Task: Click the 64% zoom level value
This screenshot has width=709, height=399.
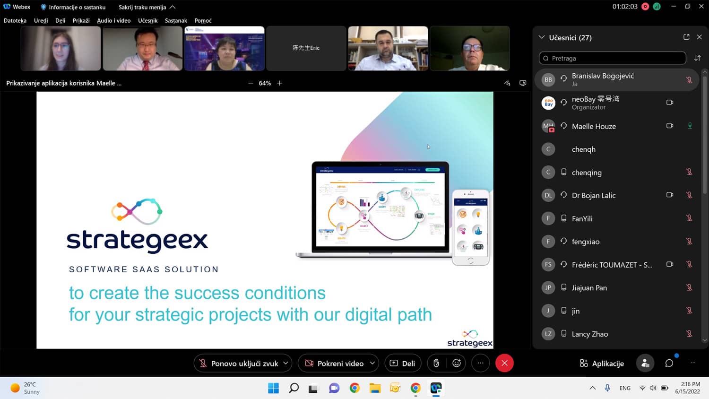Action: click(x=265, y=83)
